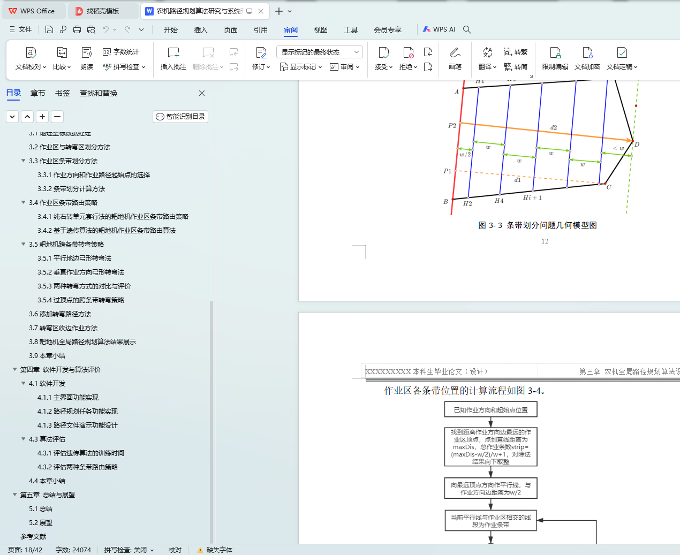Image resolution: width=680 pixels, height=555 pixels.
Task: Switch to the 页面 ribbon tab
Action: (x=231, y=30)
